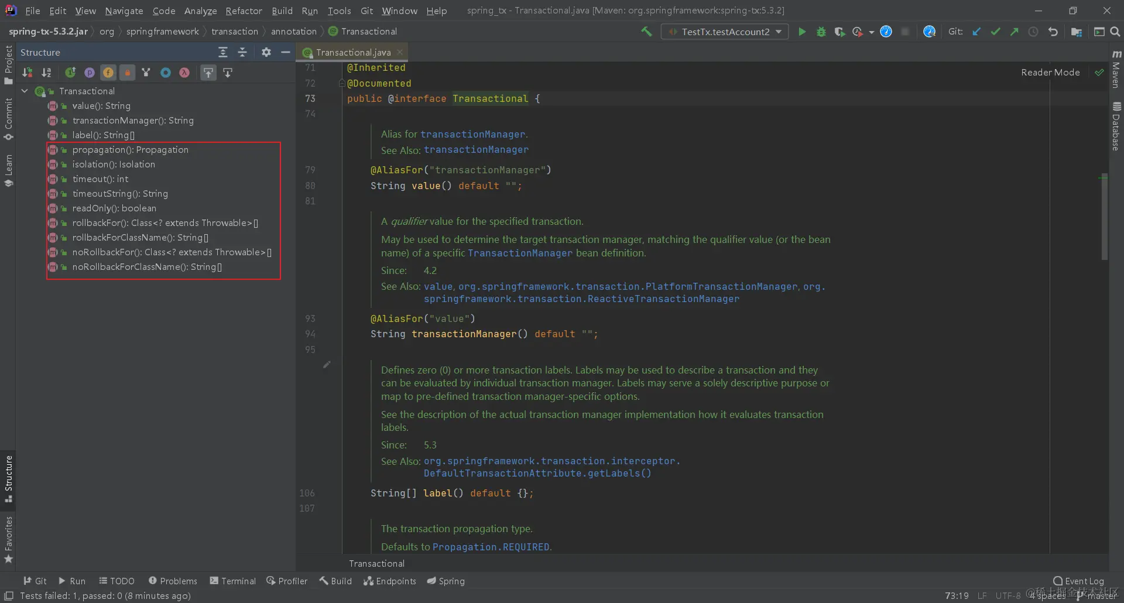Expand all nodes in Structure panel
The height and width of the screenshot is (603, 1124).
click(223, 53)
